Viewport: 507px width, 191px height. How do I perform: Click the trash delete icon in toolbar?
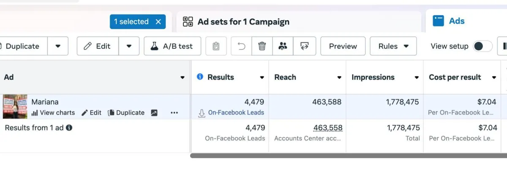262,46
